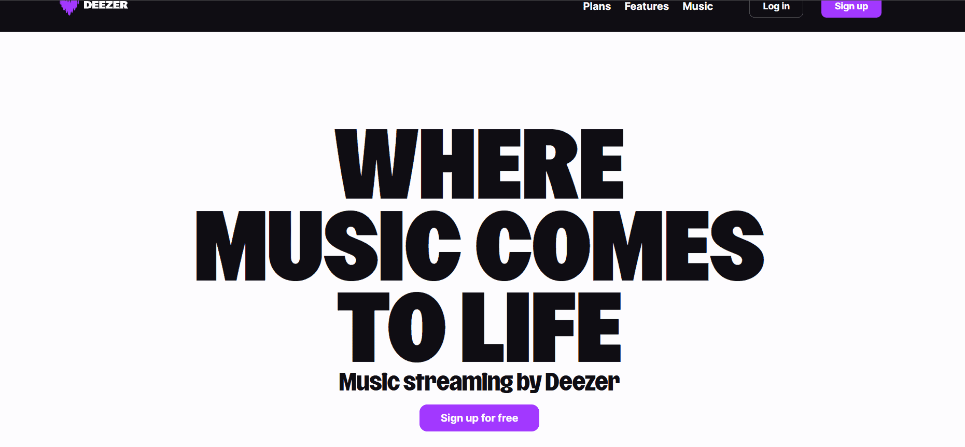
Task: Click the word Deezer in the subheading
Action: pyautogui.click(x=582, y=382)
